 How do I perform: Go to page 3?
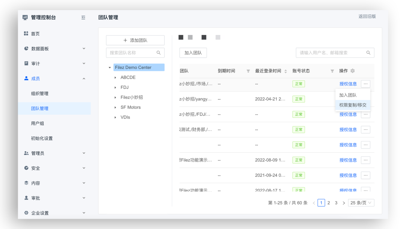coord(336,203)
